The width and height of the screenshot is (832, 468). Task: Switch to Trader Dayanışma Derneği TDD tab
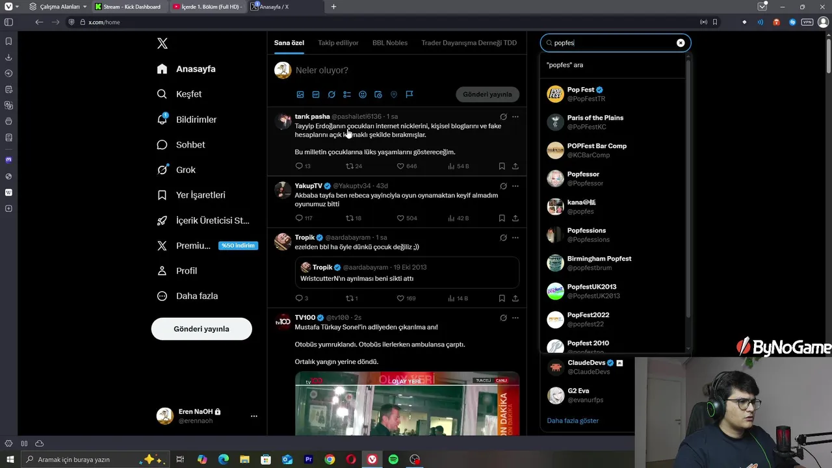pos(469,43)
